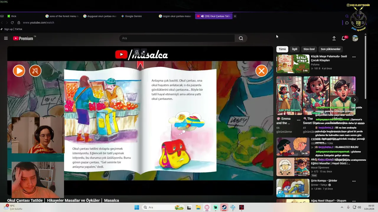
Task: Open more options for Ağaç Nasıl Oluşur video
Action: point(354,201)
